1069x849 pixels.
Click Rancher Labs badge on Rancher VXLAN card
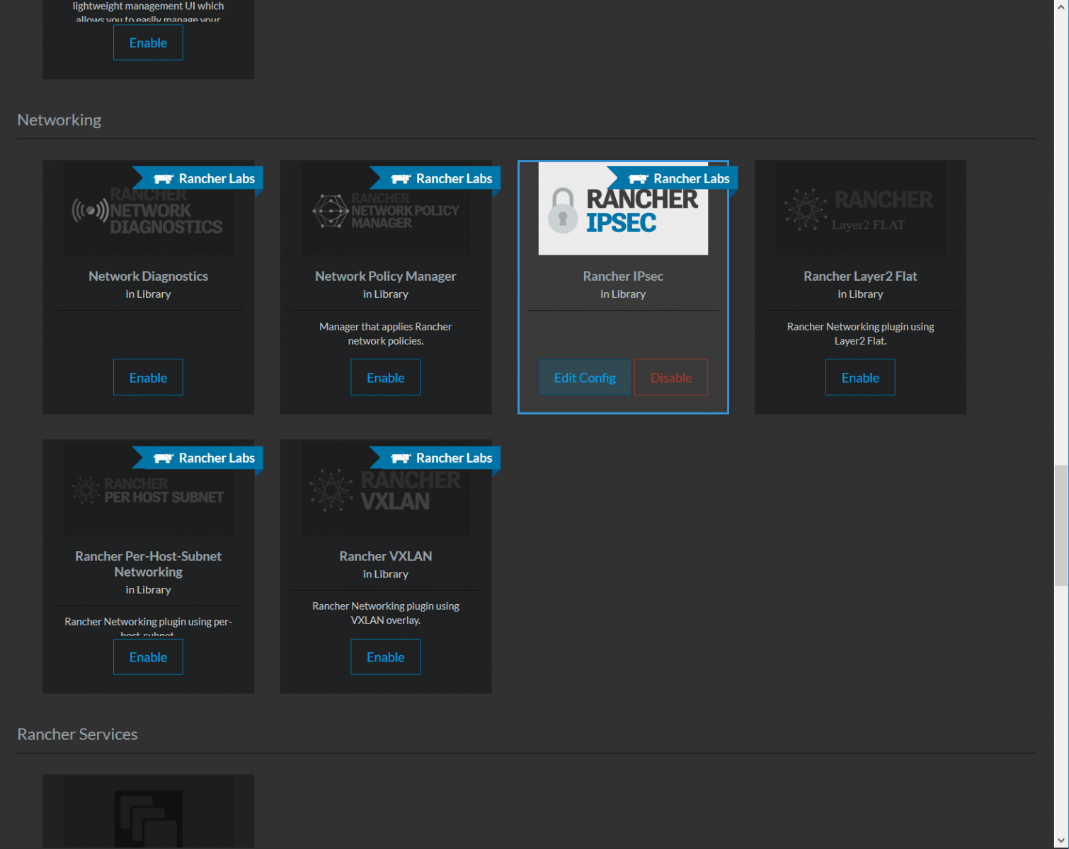[435, 458]
